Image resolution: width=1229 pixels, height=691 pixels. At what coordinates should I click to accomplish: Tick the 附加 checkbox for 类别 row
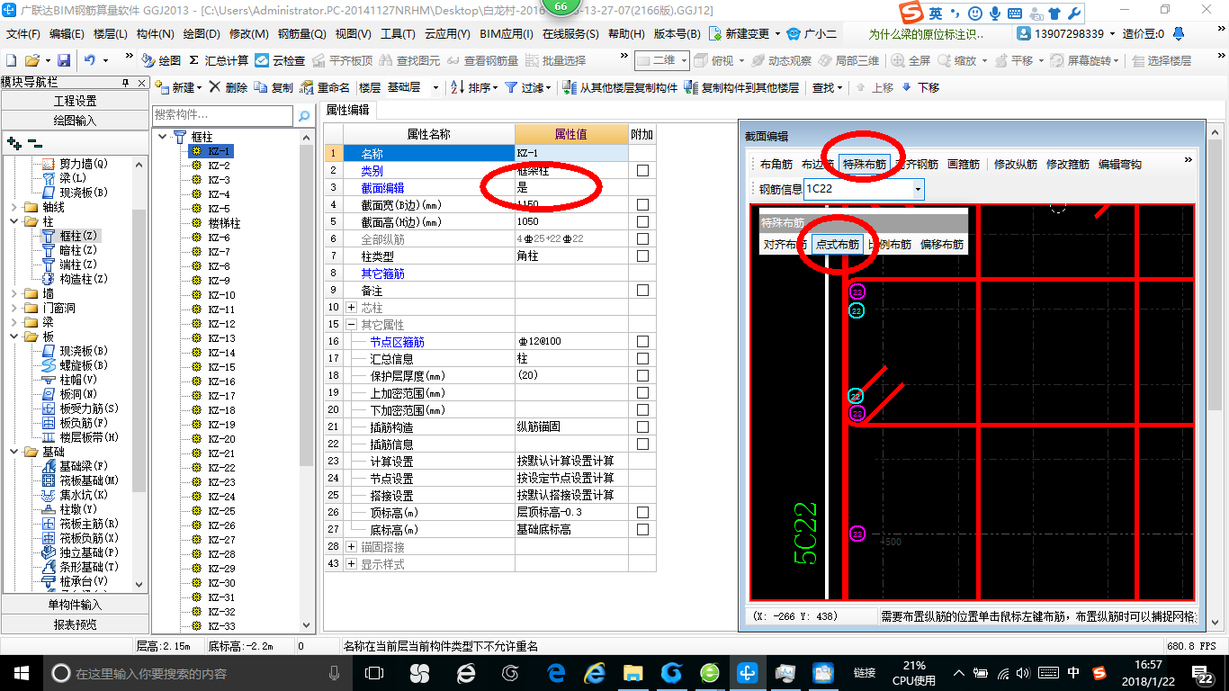pyautogui.click(x=642, y=171)
